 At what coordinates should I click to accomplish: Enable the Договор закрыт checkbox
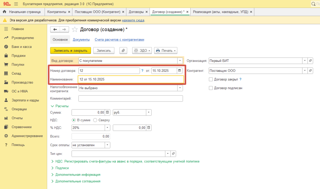pyautogui.click(x=211, y=79)
